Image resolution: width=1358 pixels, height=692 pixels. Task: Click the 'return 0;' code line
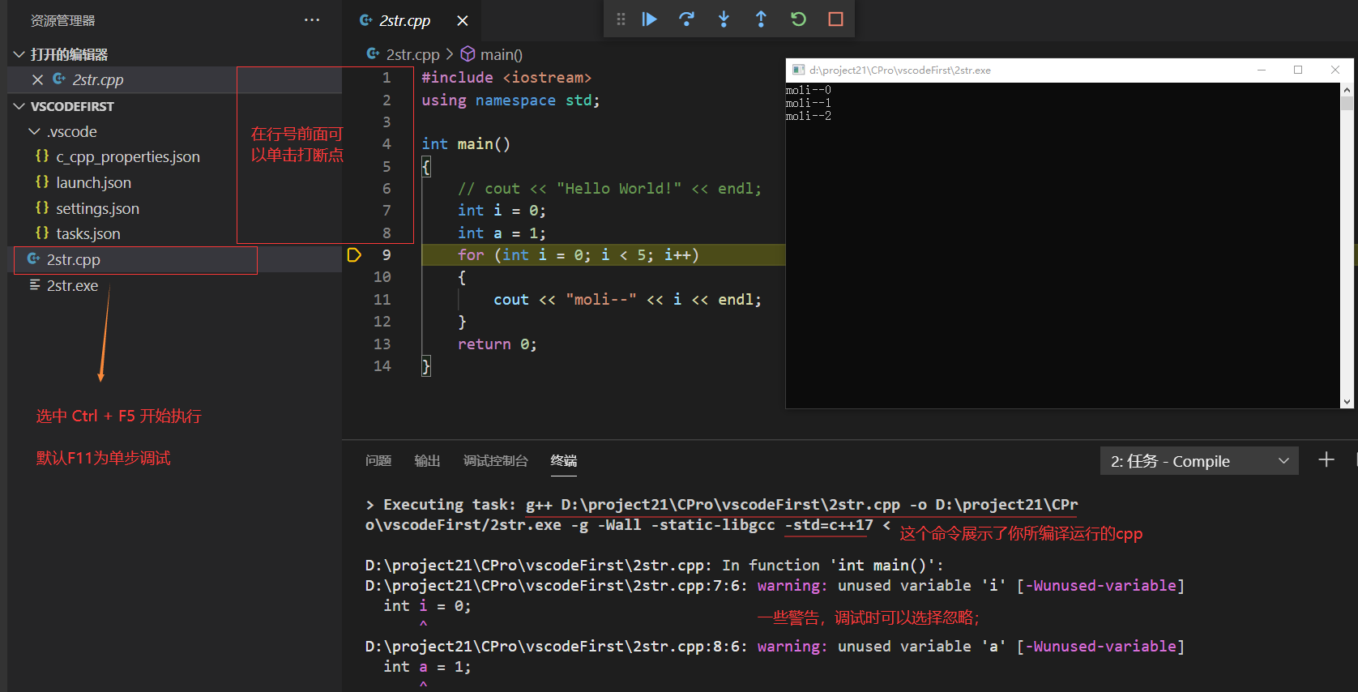pyautogui.click(x=497, y=344)
